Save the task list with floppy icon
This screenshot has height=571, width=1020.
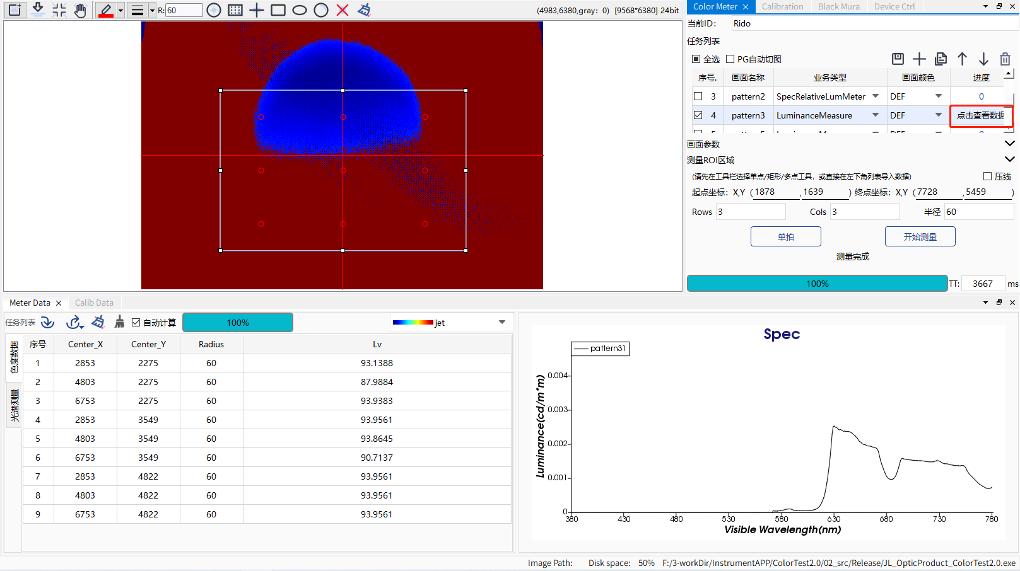coord(898,59)
